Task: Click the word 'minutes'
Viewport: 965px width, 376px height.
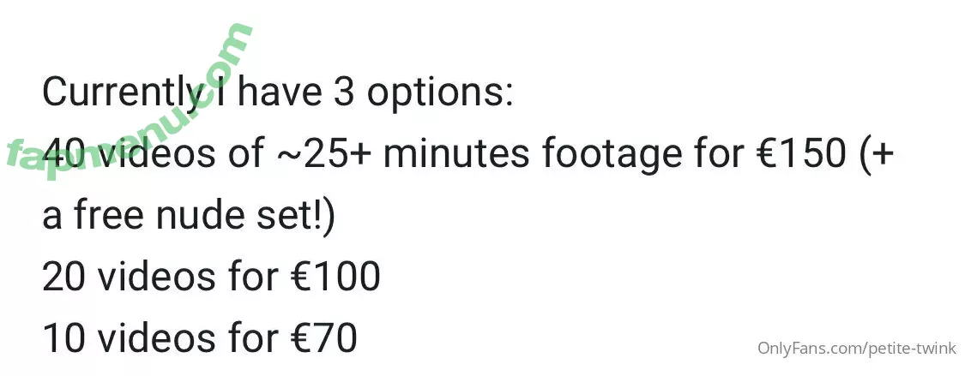Action: pyautogui.click(x=456, y=153)
